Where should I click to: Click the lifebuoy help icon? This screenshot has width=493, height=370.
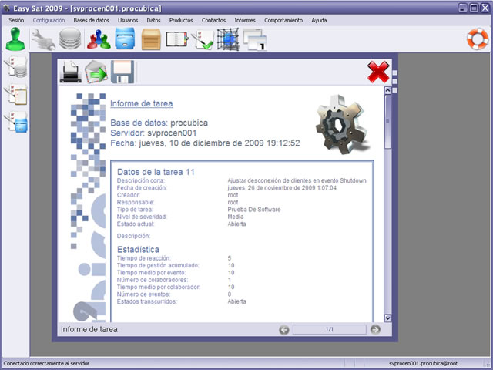pos(478,39)
